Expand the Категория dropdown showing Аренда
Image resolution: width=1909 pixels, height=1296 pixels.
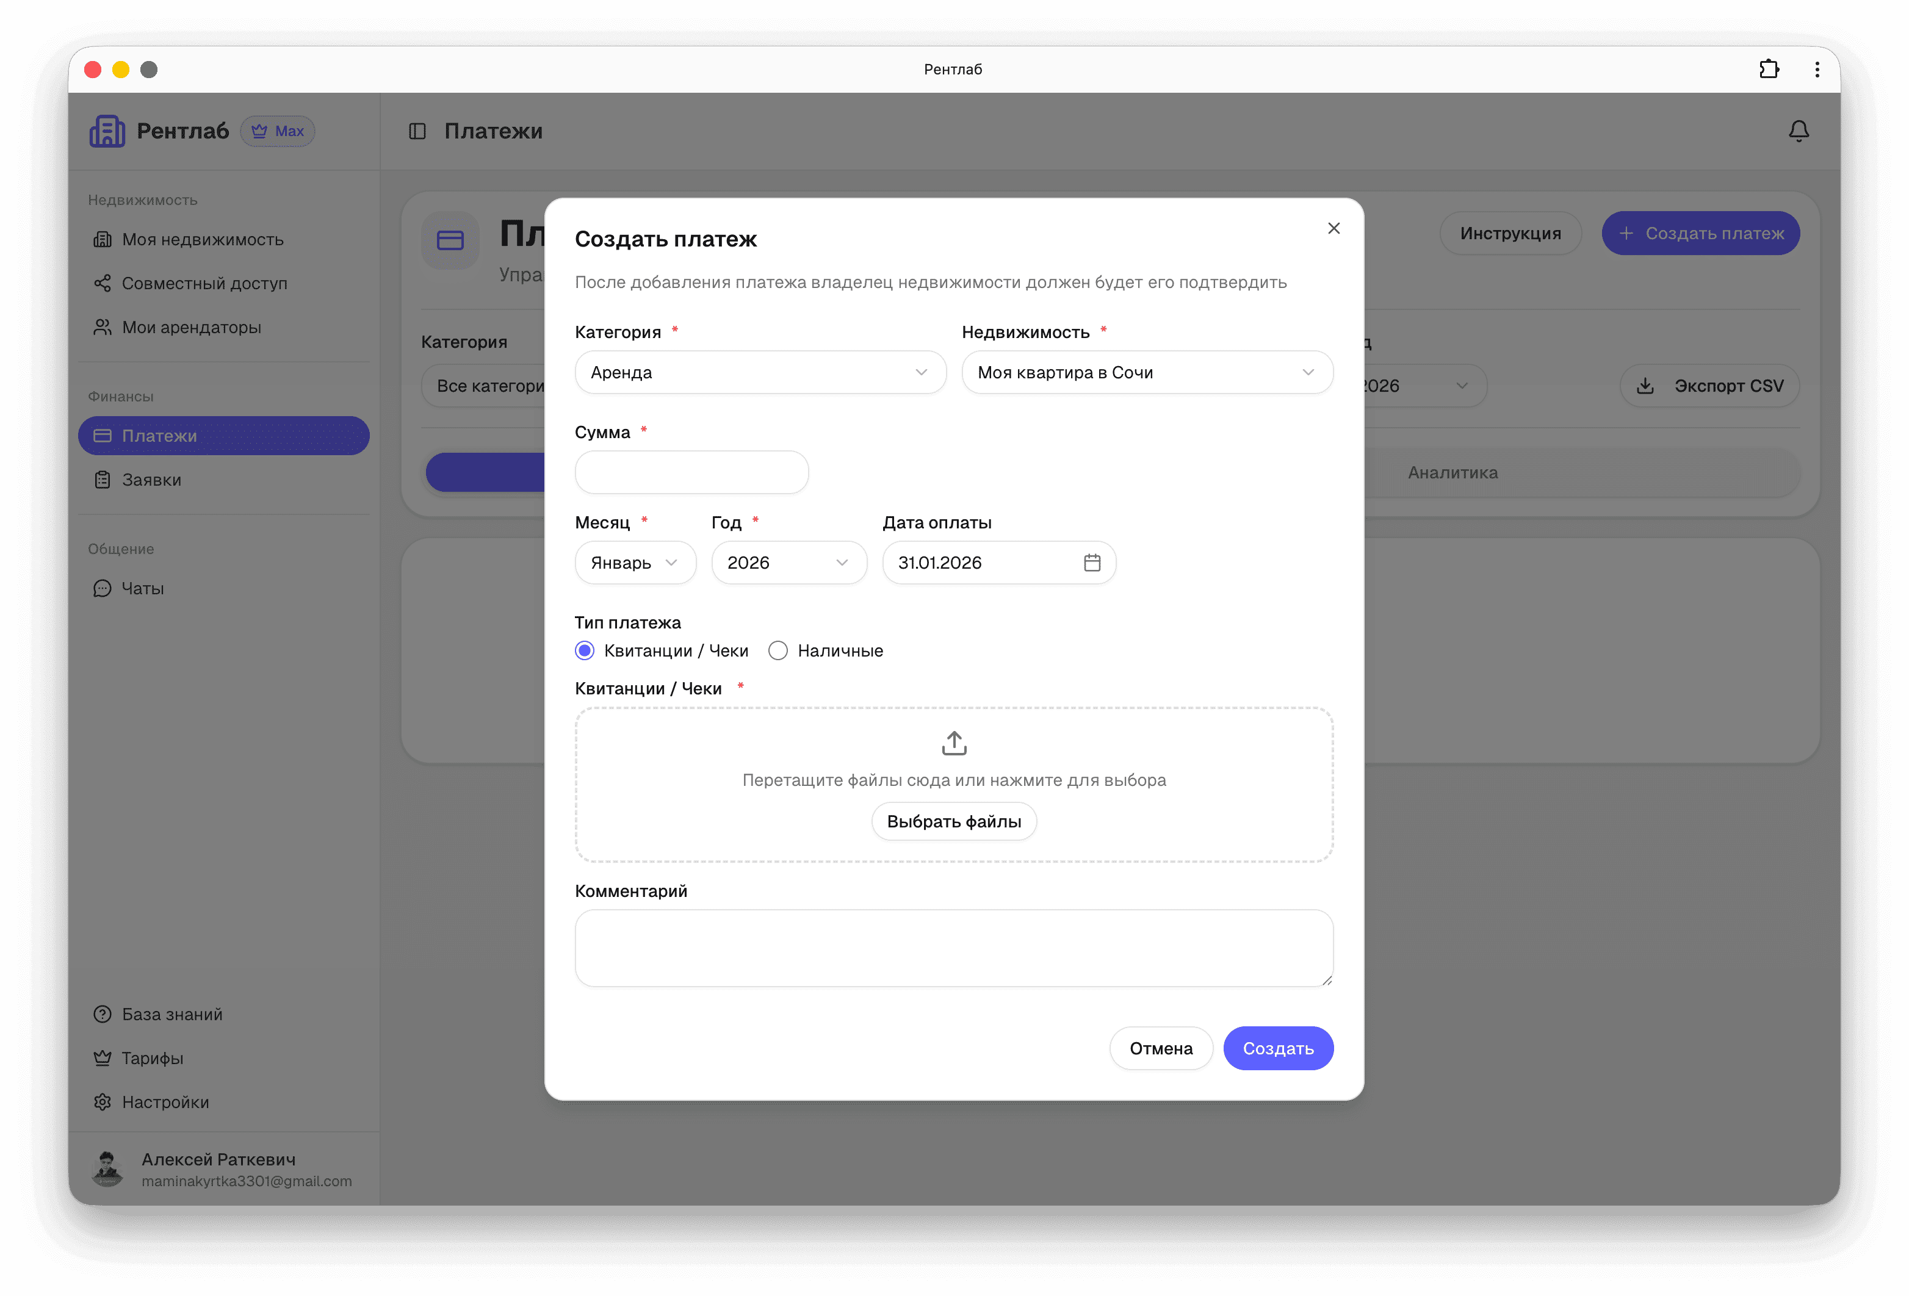click(760, 372)
